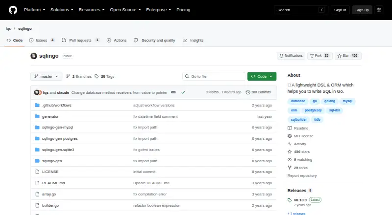Click the top Search box
This screenshot has width=392, height=215.
tap(301, 10)
